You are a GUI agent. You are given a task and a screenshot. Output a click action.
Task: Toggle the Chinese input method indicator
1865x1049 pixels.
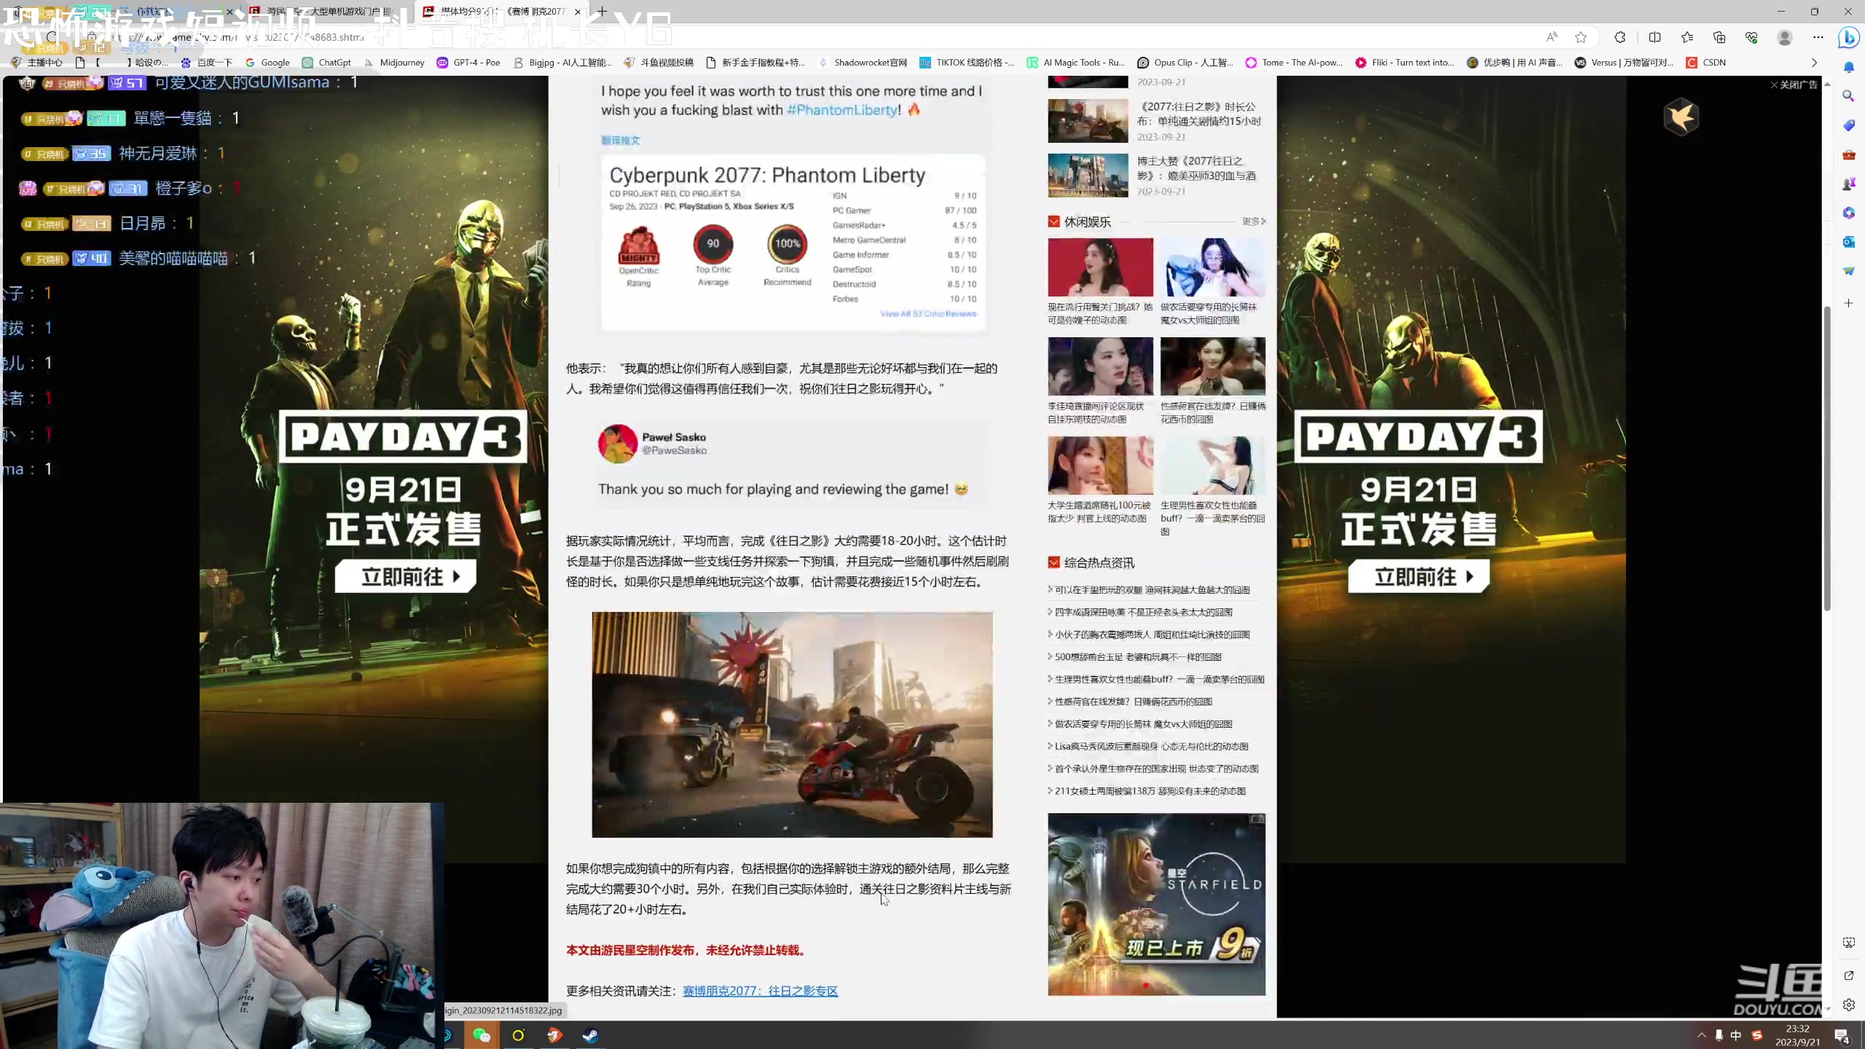1736,1035
